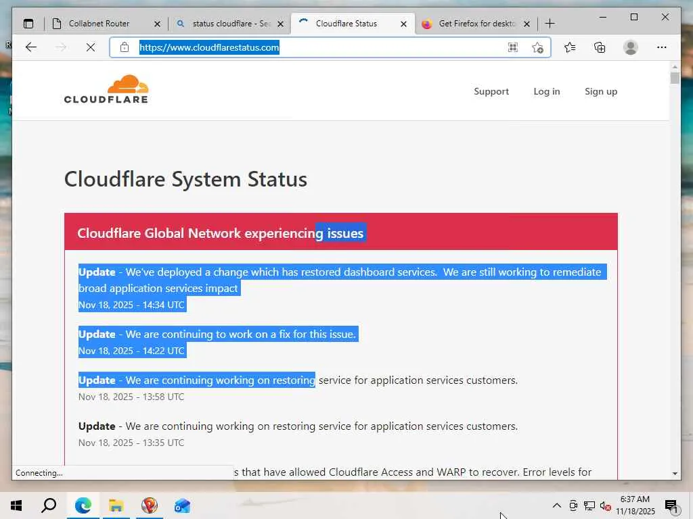Screen dimensions: 693x519
Task: Click the Cloudflare Access and WARP recover text
Action: coord(413,472)
